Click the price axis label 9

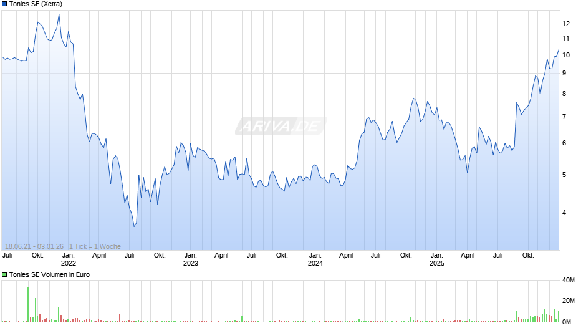pos(564,74)
